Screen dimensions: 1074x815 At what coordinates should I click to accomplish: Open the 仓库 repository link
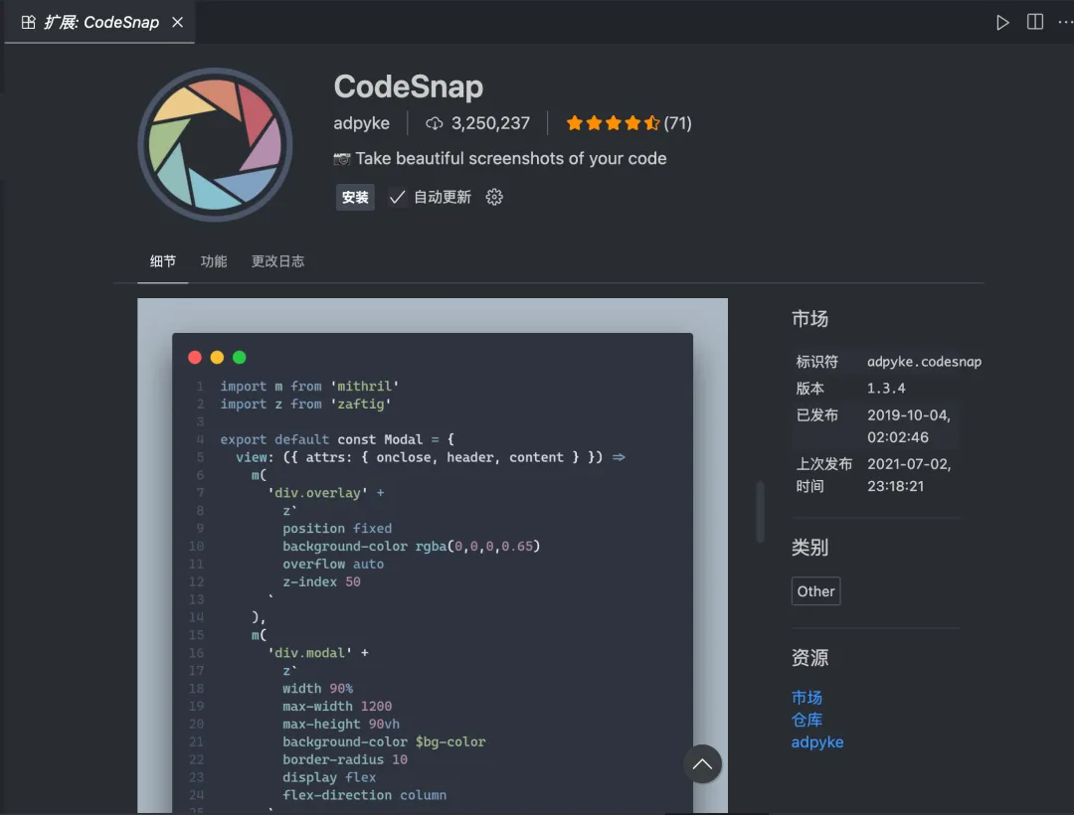[x=806, y=720]
